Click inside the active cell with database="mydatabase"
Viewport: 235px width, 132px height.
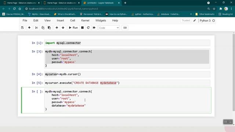(x=127, y=100)
